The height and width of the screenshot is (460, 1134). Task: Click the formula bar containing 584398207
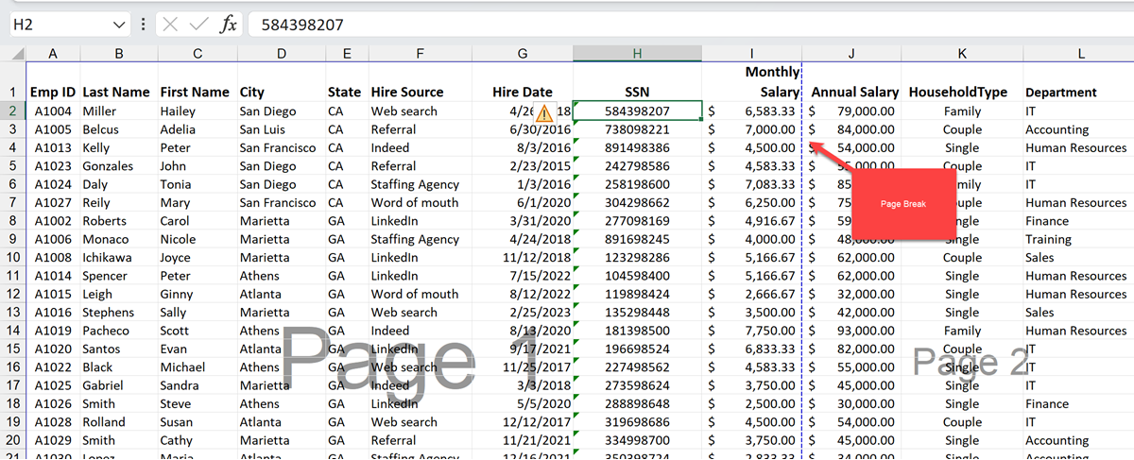[690, 25]
